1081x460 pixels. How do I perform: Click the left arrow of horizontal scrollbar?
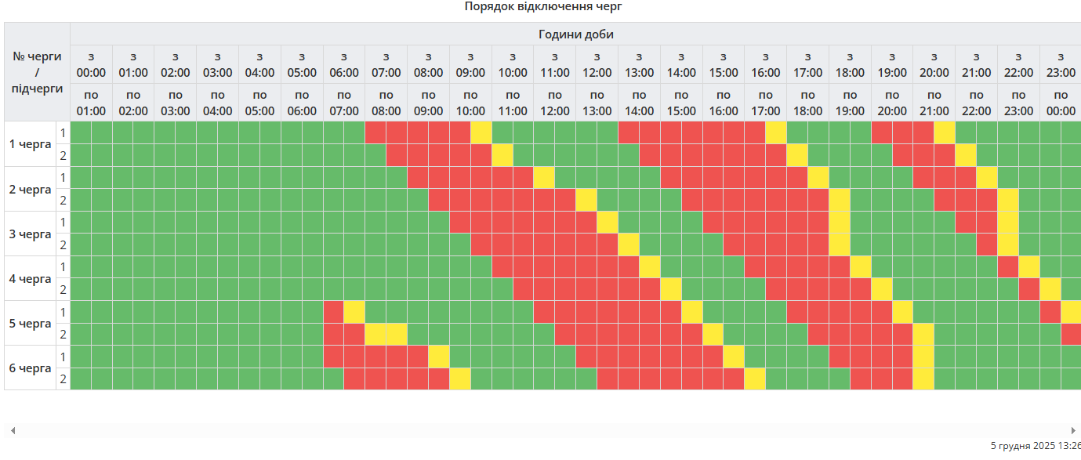[x=13, y=431]
